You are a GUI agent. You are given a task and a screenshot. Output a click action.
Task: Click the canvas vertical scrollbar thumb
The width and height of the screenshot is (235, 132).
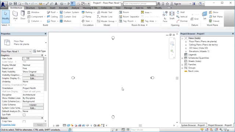coord(177,78)
